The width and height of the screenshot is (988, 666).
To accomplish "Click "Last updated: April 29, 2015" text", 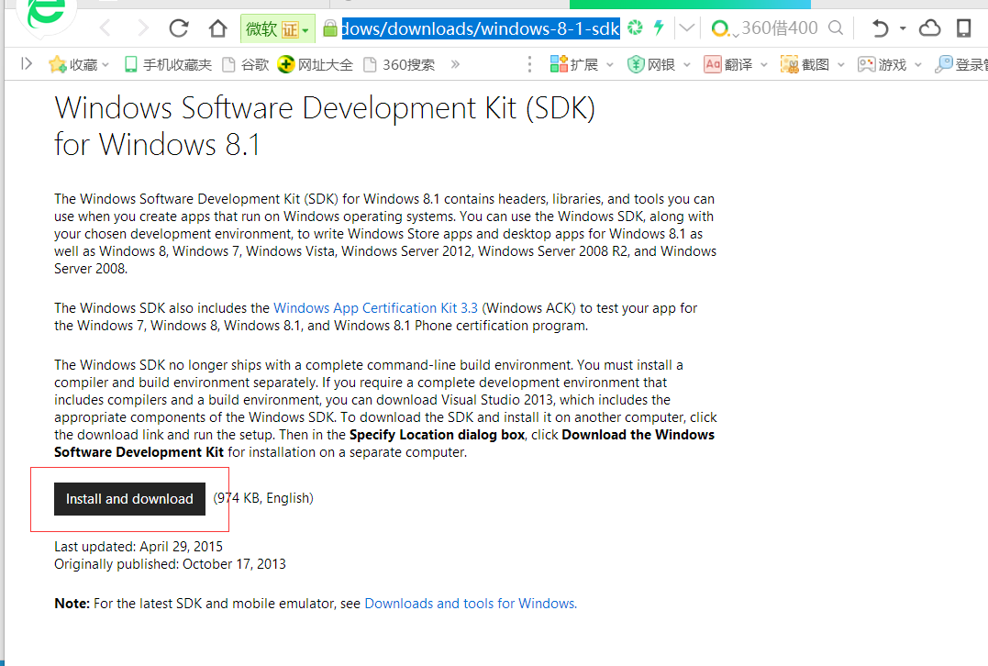I will pyautogui.click(x=139, y=546).
